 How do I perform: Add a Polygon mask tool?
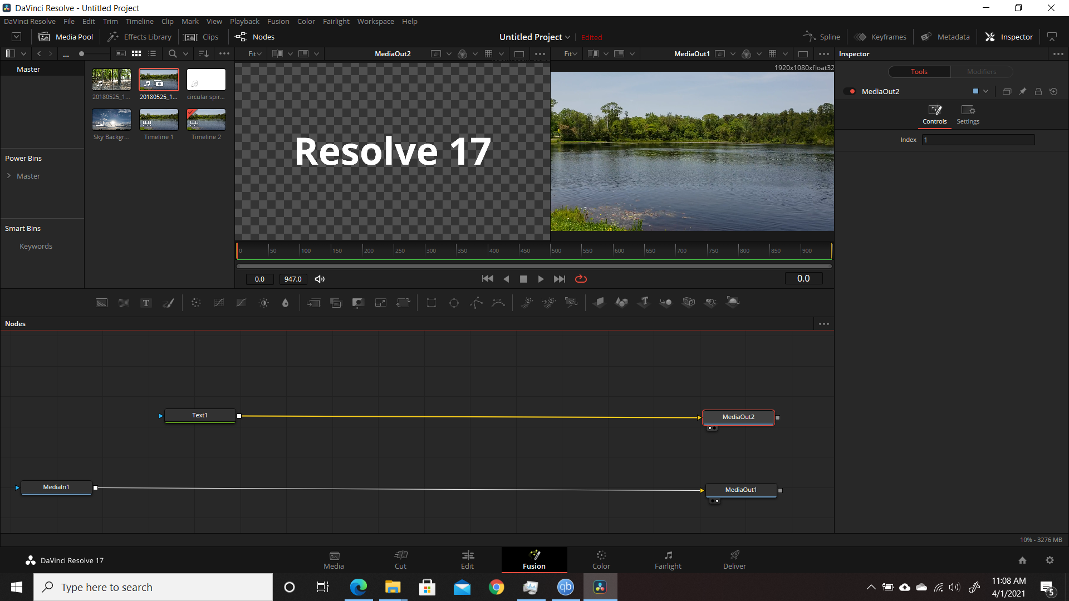click(476, 303)
